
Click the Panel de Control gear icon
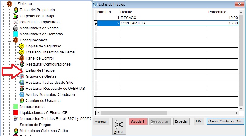pyautogui.click(x=22, y=58)
